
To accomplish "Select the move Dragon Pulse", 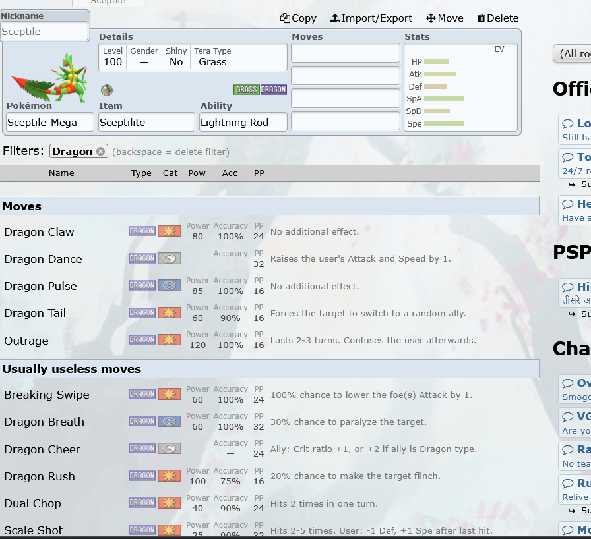I will click(x=270, y=286).
